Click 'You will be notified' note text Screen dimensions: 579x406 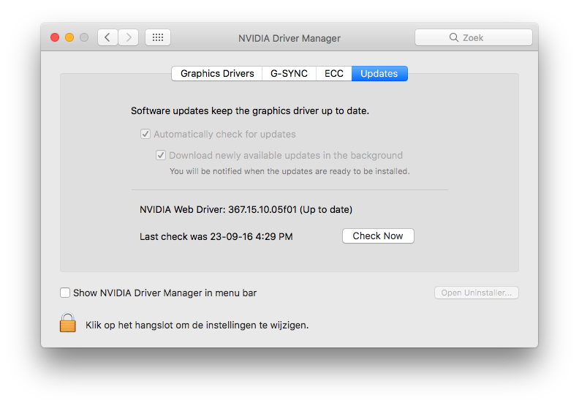point(289,171)
